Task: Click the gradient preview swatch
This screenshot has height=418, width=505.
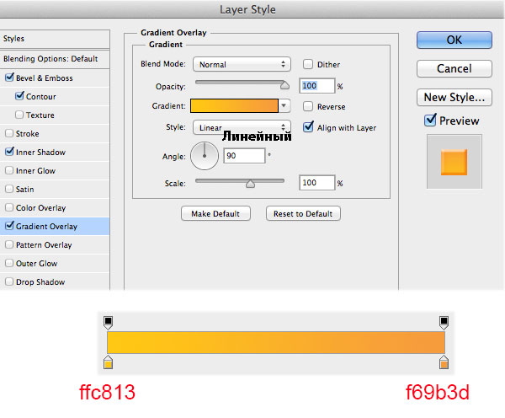Action: click(x=234, y=106)
